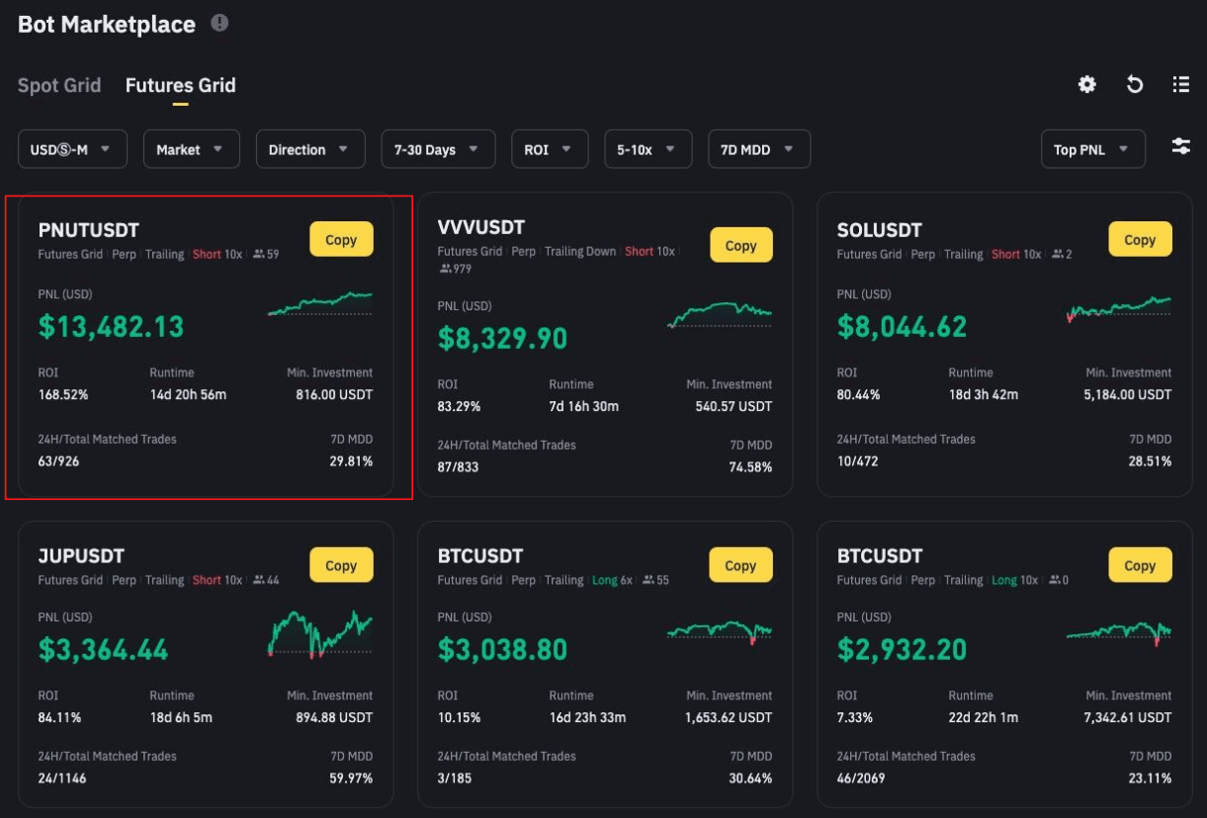
Task: Expand the USDⓈ-M dropdown
Action: click(x=72, y=149)
